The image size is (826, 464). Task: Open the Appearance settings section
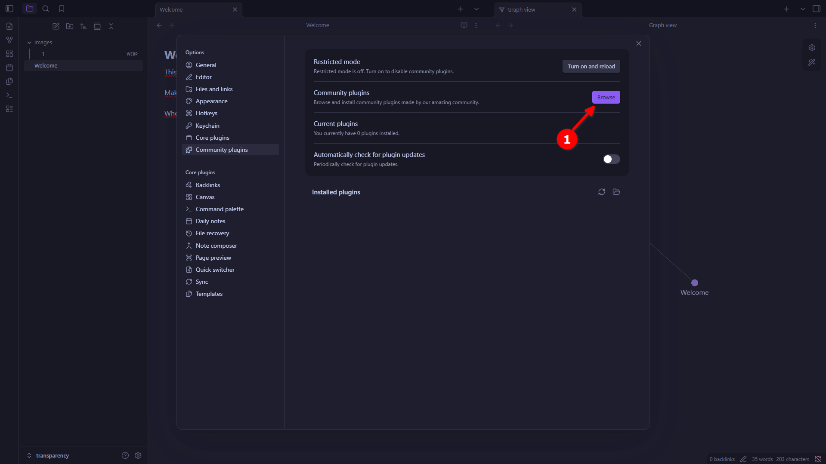click(x=211, y=101)
